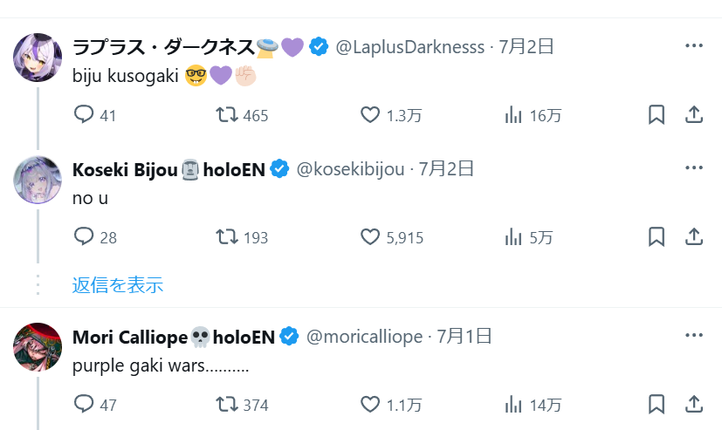
Task: View analytics on Mori Calliope's tweet
Action: tap(514, 404)
